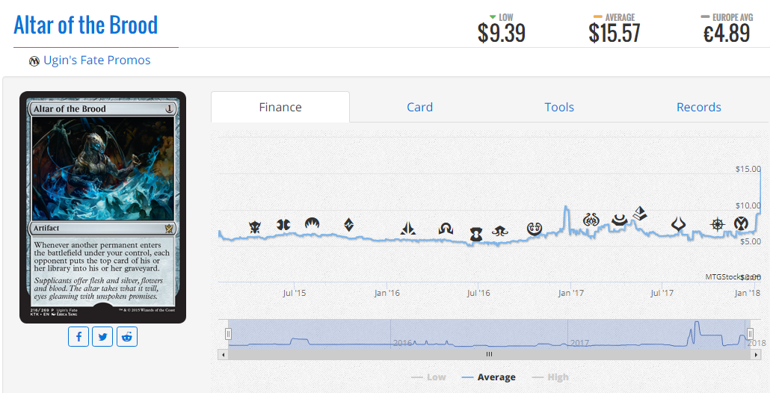The width and height of the screenshot is (770, 393).
Task: Click the Amonkhet pyramid set symbol
Action: point(639,214)
